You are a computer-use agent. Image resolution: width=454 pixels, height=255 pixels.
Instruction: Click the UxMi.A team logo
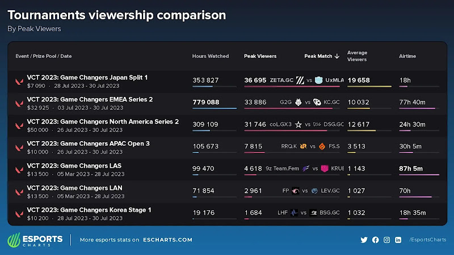pyautogui.click(x=318, y=80)
